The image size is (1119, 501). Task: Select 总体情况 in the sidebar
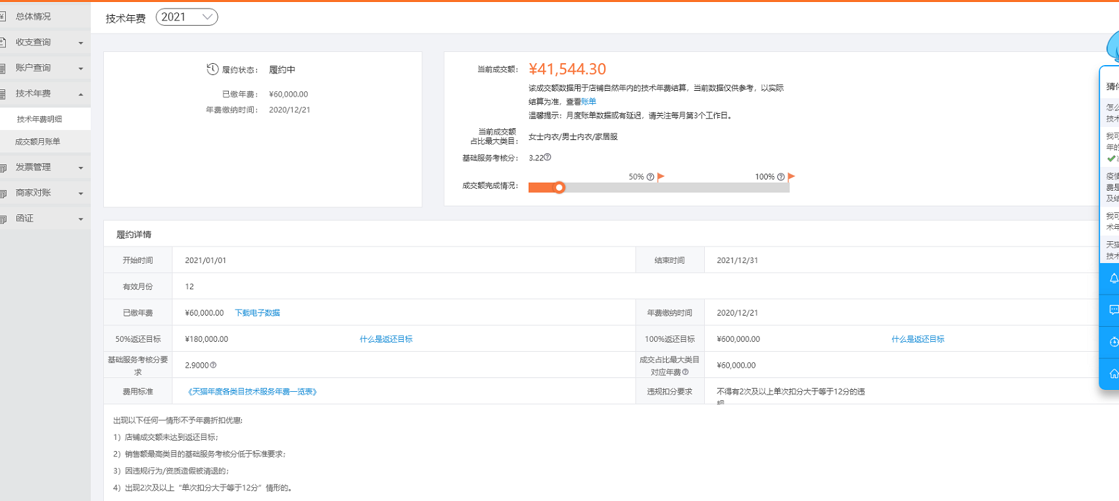[x=34, y=16]
